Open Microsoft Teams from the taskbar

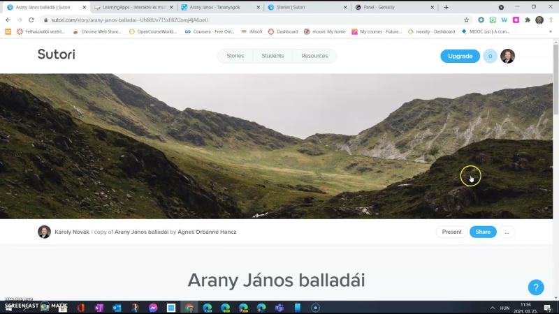pyautogui.click(x=279, y=308)
